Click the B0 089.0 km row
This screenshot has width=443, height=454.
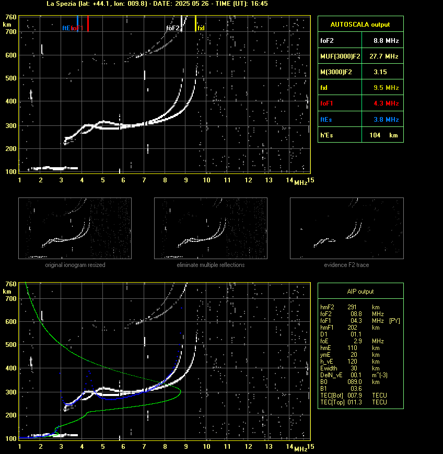tap(350, 382)
